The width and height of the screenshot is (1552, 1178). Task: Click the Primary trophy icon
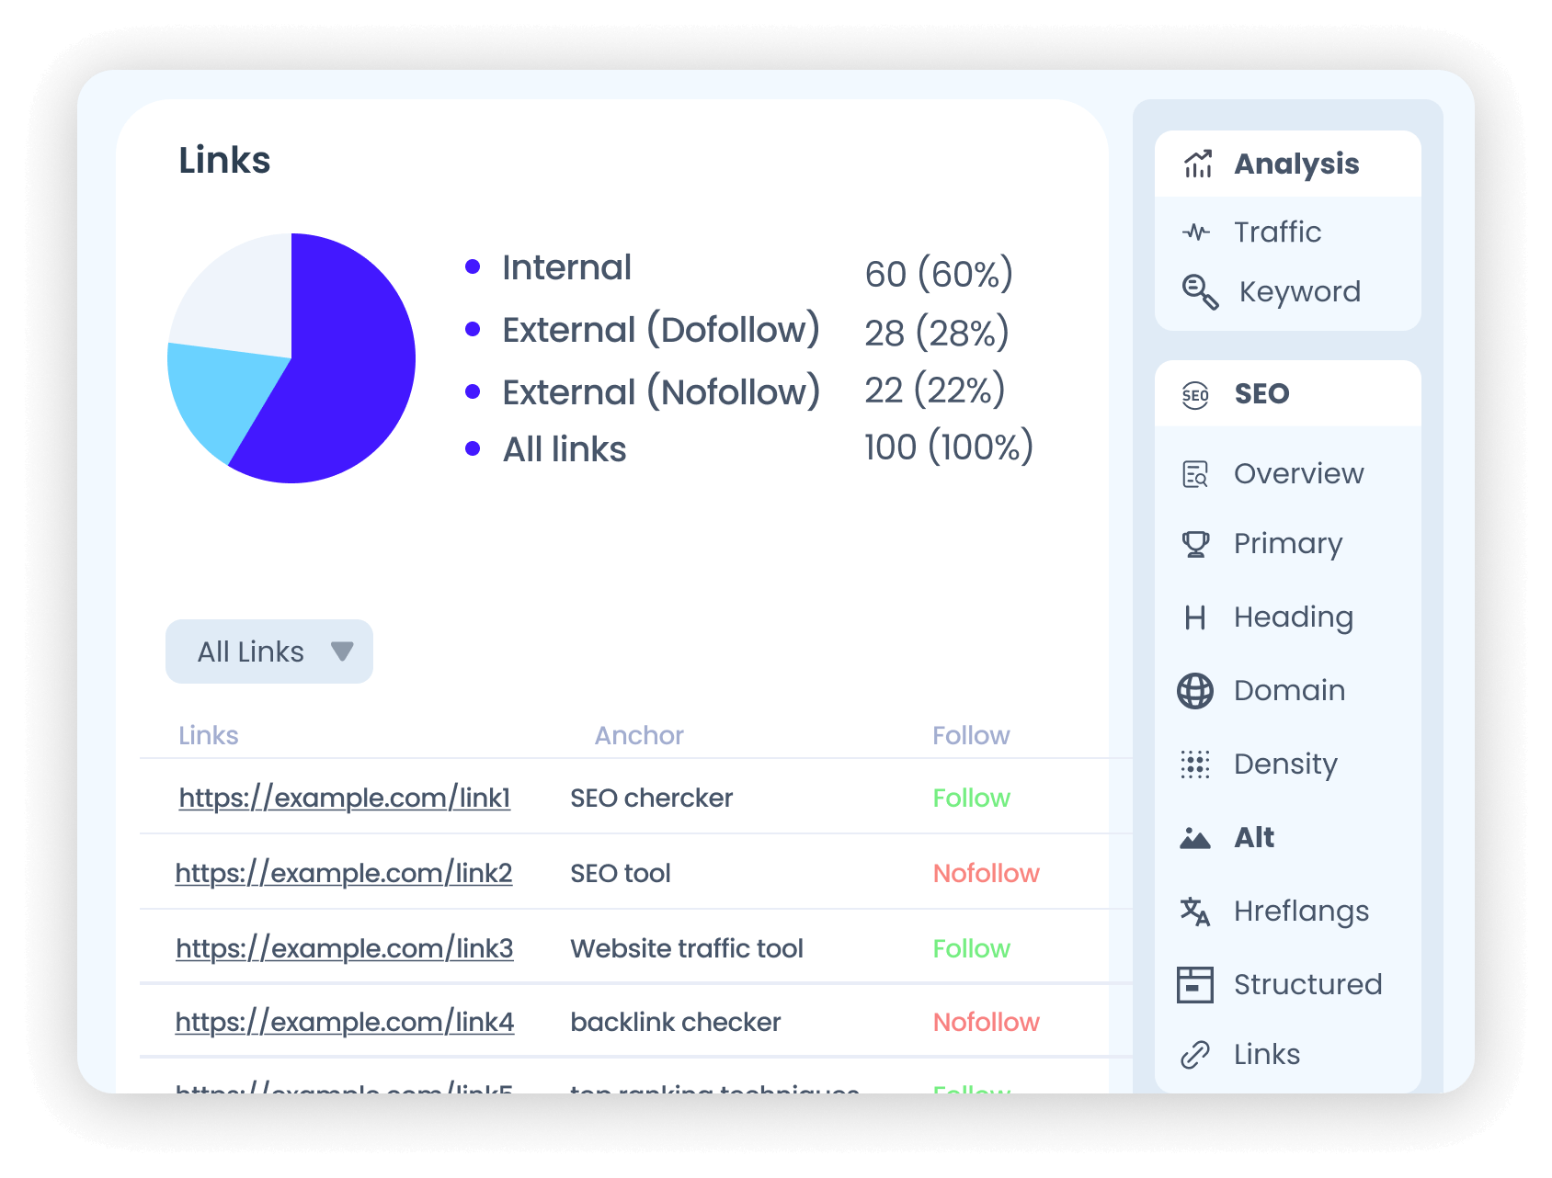coord(1195,544)
